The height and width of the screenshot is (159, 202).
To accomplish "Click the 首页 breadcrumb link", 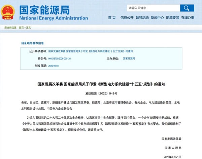I will point(21,28).
